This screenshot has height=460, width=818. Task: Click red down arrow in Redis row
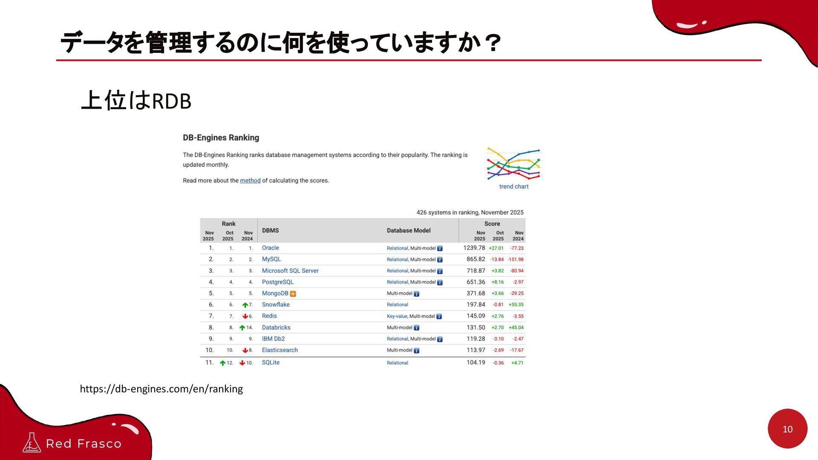[x=245, y=316]
